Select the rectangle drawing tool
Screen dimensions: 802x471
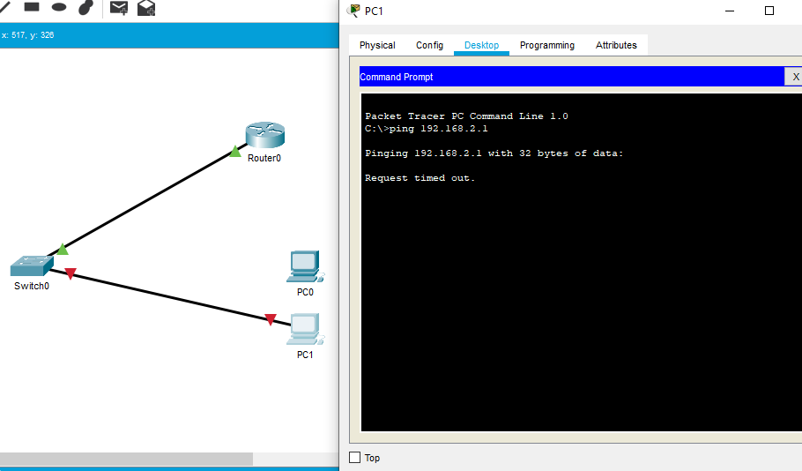click(32, 7)
